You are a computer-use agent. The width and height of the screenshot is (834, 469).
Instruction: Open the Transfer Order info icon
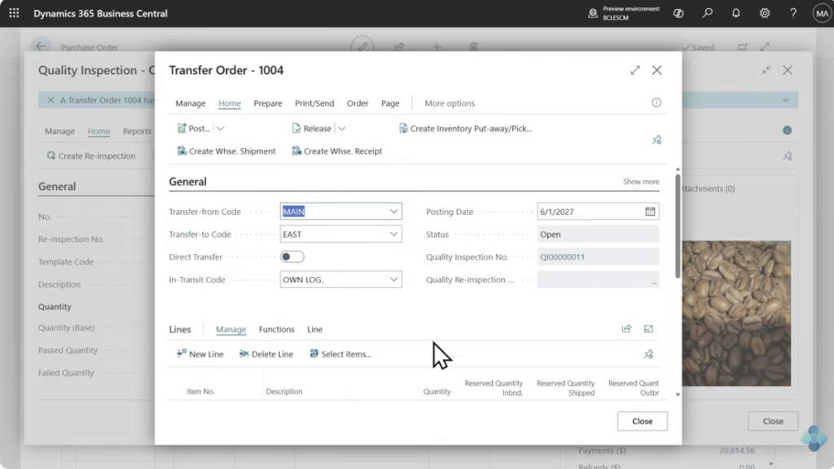656,103
